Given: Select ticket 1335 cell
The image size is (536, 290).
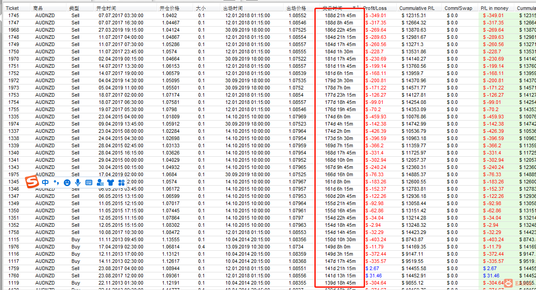Looking at the screenshot, I should 14,117.
